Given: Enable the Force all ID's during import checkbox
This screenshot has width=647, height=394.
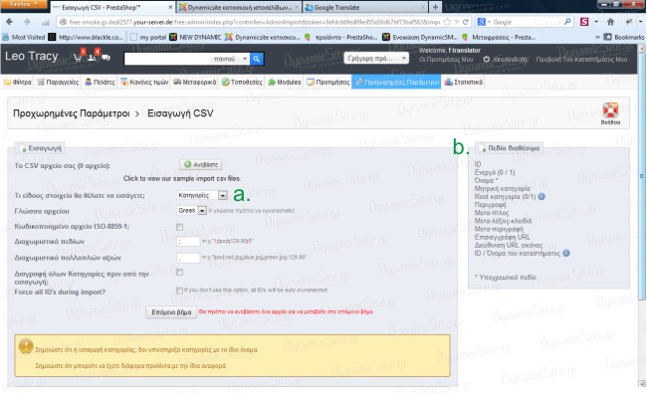Looking at the screenshot, I should [179, 291].
